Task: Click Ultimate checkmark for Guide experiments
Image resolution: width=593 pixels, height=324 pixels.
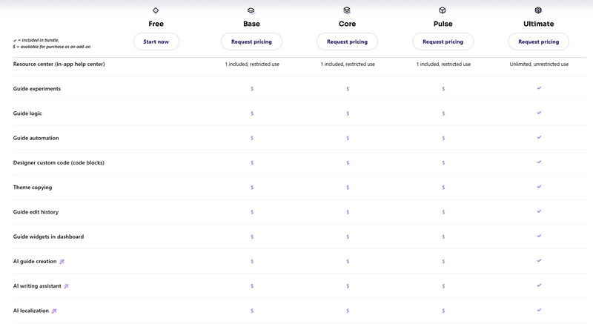Action: pos(539,88)
